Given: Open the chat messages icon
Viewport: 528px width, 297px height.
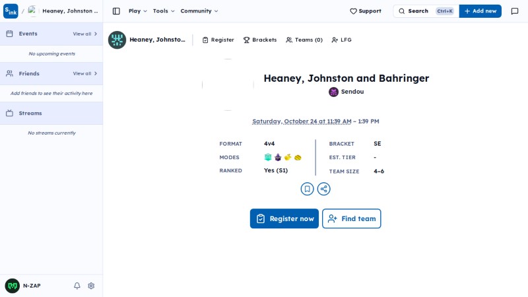Looking at the screenshot, I should coord(515,11).
